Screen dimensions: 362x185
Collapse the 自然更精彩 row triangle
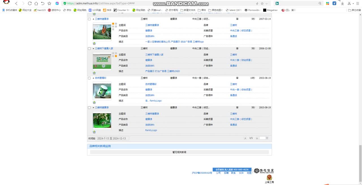93,78
